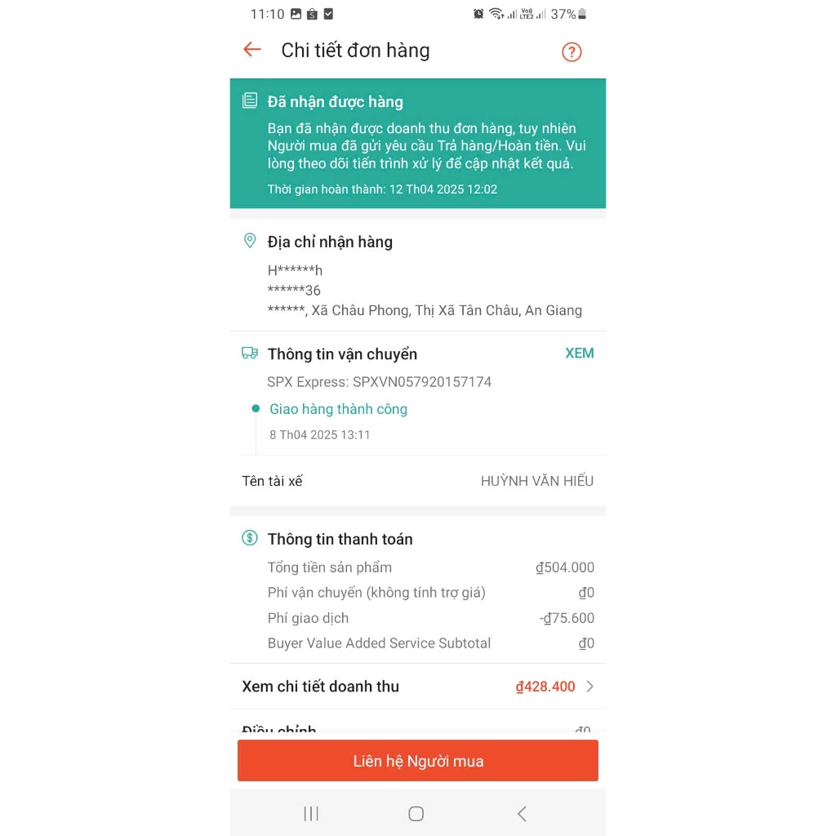Tap the back arrow in header
The image size is (836, 836).
tap(251, 50)
